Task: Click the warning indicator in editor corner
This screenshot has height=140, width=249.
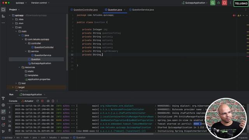Action: tap(239, 16)
